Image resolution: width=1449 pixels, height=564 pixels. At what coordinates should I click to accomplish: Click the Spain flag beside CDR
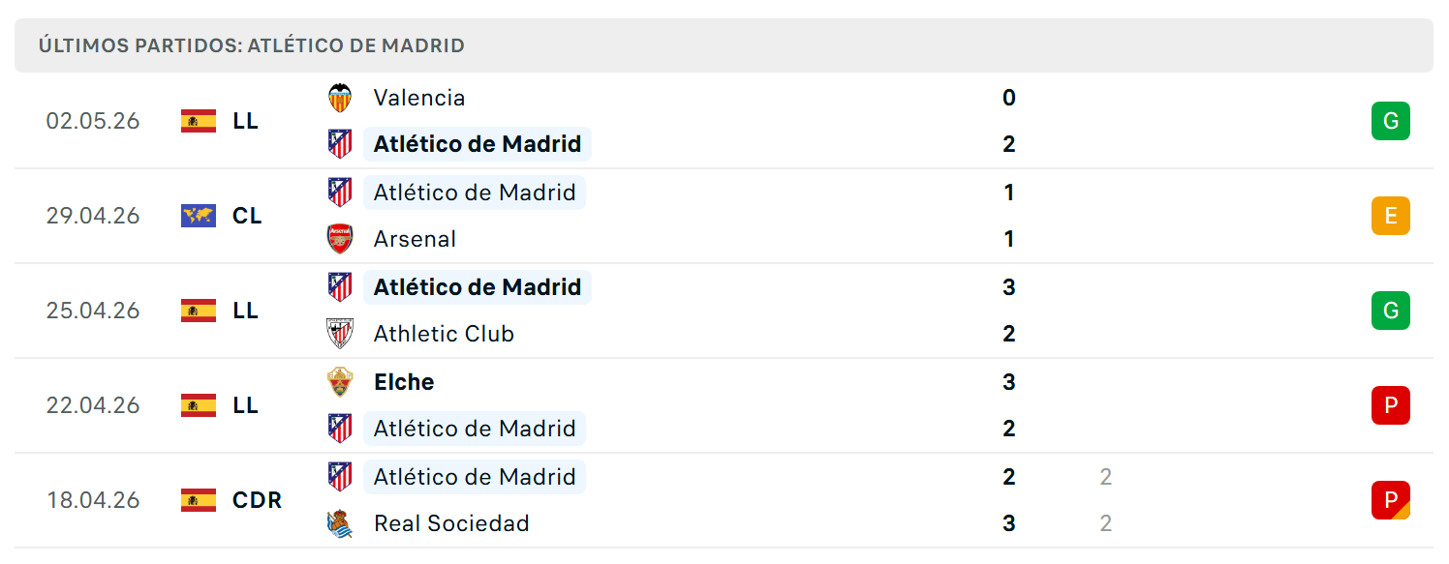(199, 500)
